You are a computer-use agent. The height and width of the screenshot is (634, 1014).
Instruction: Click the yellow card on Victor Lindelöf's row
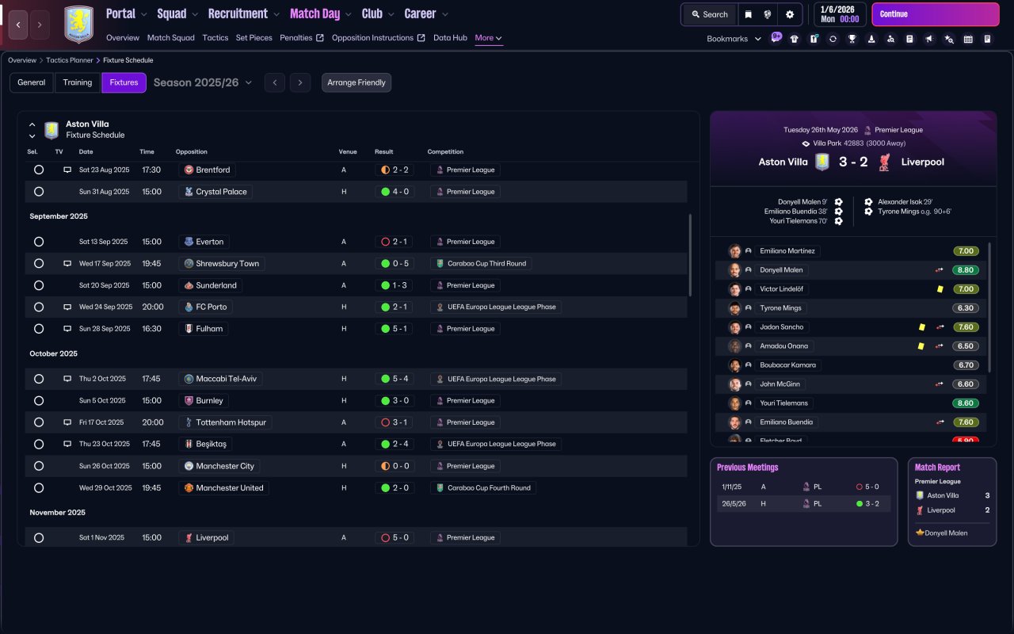coord(940,289)
